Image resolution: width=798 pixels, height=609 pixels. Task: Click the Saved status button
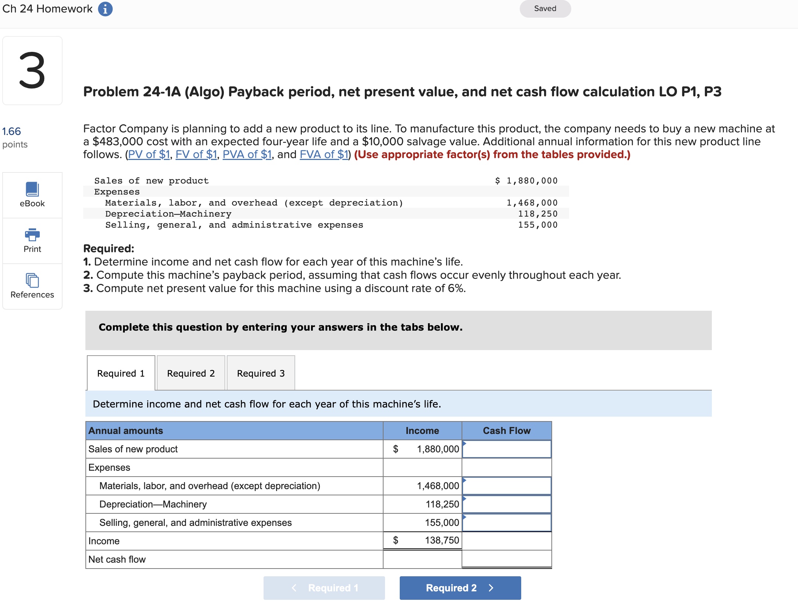click(545, 8)
